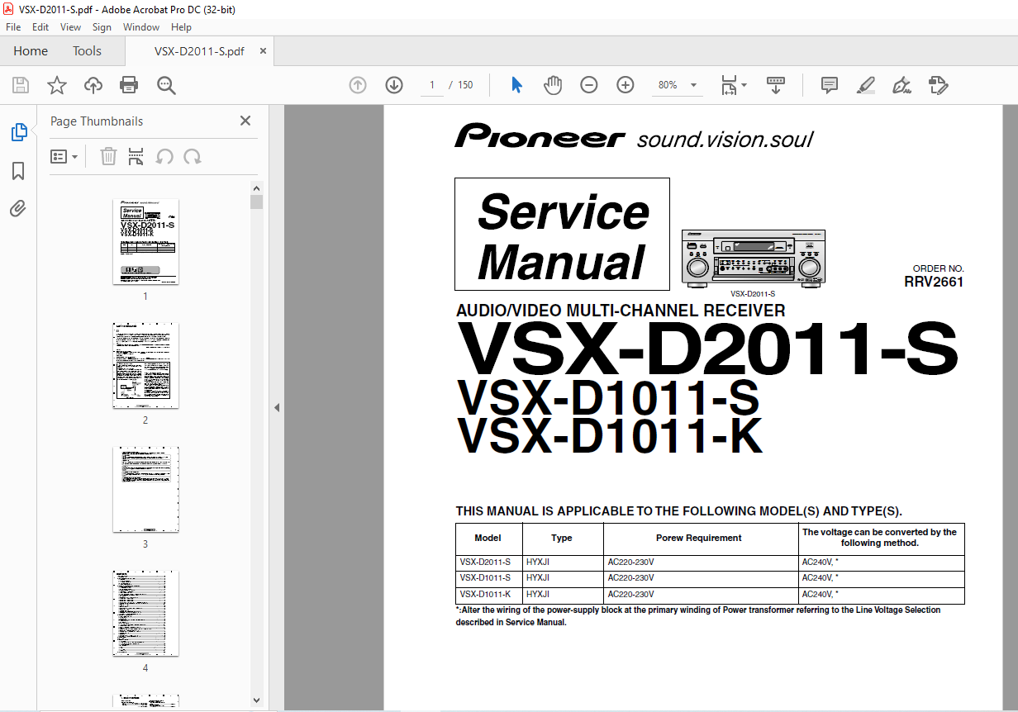Click the upload to cloud icon
The width and height of the screenshot is (1018, 712).
pyautogui.click(x=93, y=85)
